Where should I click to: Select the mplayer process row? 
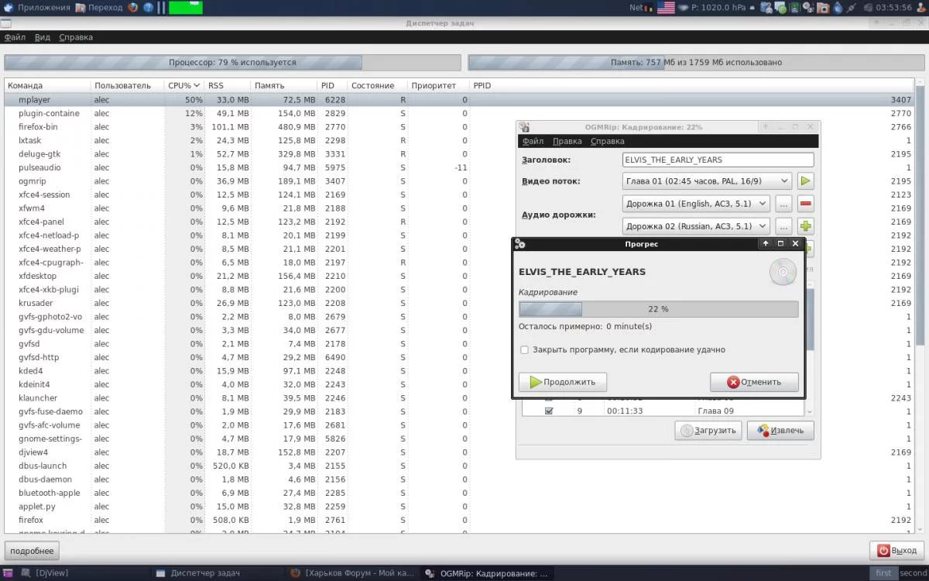pos(460,100)
